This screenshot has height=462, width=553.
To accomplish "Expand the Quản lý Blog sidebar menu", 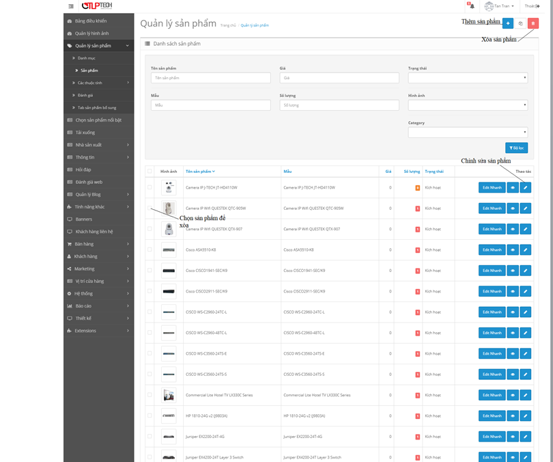I will coord(99,194).
